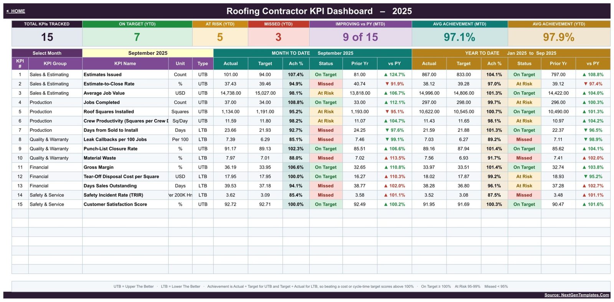The width and height of the screenshot is (614, 302).
Task: Select the 'Average Job Value' KPI name cell
Action: 125,93
